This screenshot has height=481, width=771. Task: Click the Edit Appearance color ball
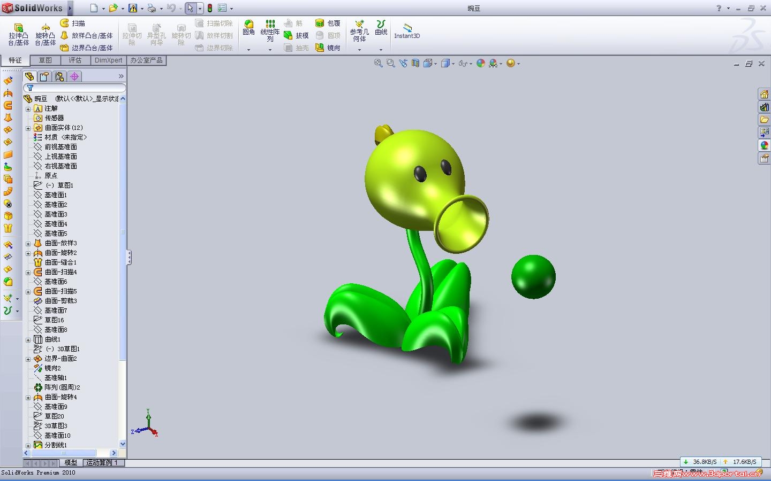pos(480,63)
